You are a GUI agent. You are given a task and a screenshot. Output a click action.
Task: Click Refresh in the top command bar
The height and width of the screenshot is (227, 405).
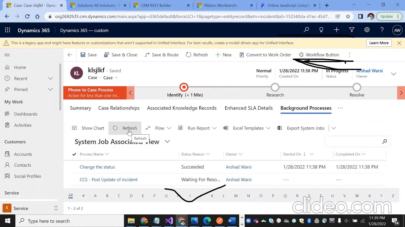[x=197, y=55]
